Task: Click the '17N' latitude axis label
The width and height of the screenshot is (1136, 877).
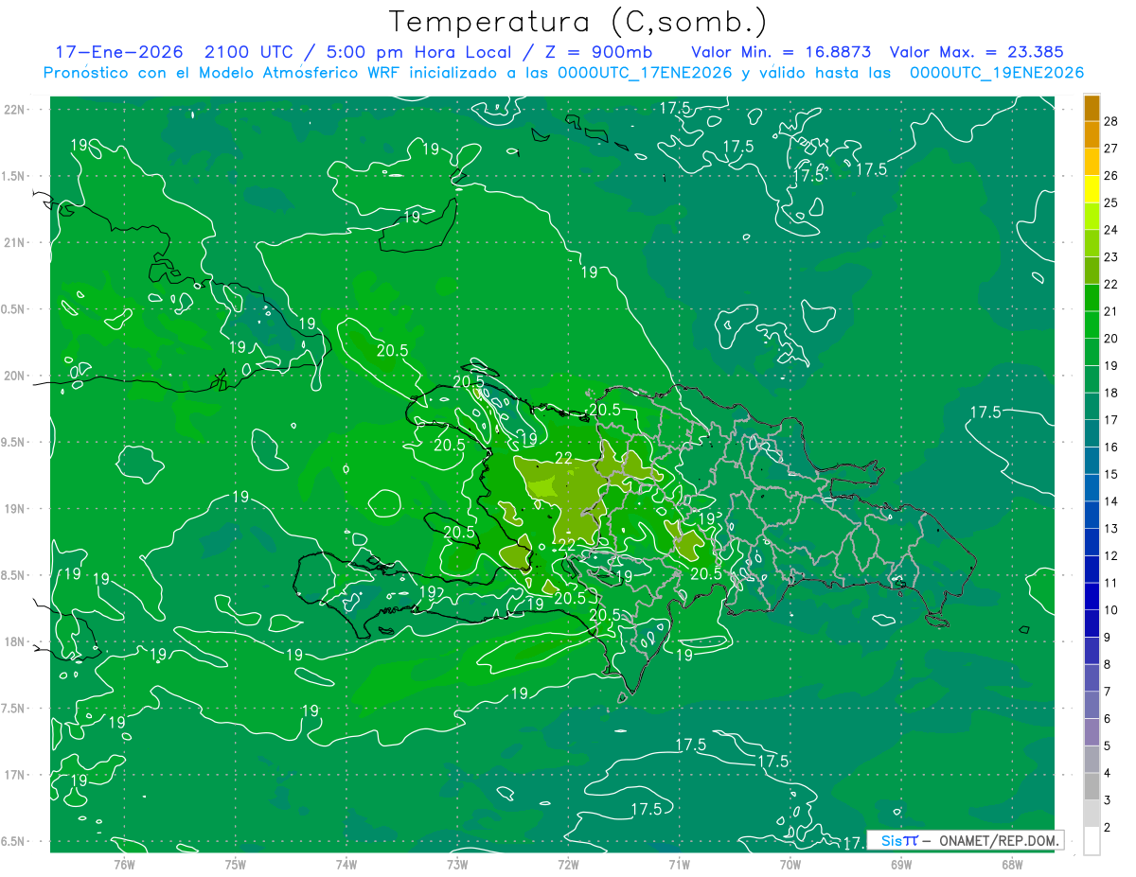Action: tap(15, 775)
